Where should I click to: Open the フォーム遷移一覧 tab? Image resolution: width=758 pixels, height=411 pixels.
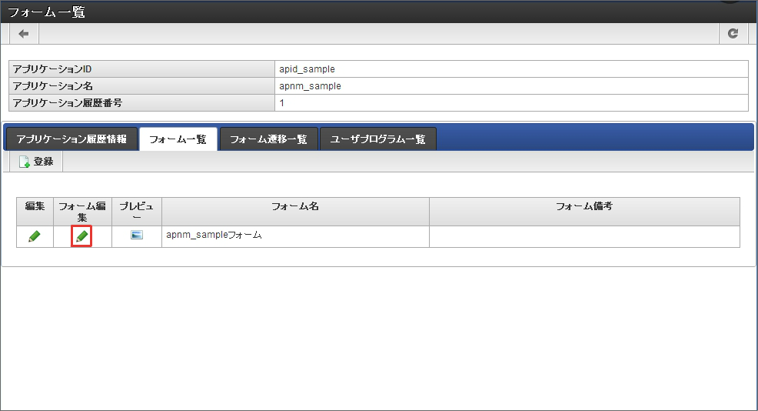tap(269, 139)
